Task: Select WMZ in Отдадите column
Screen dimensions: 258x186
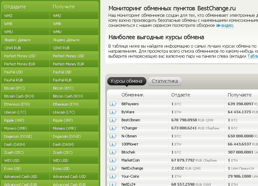Action: pos(25,15)
